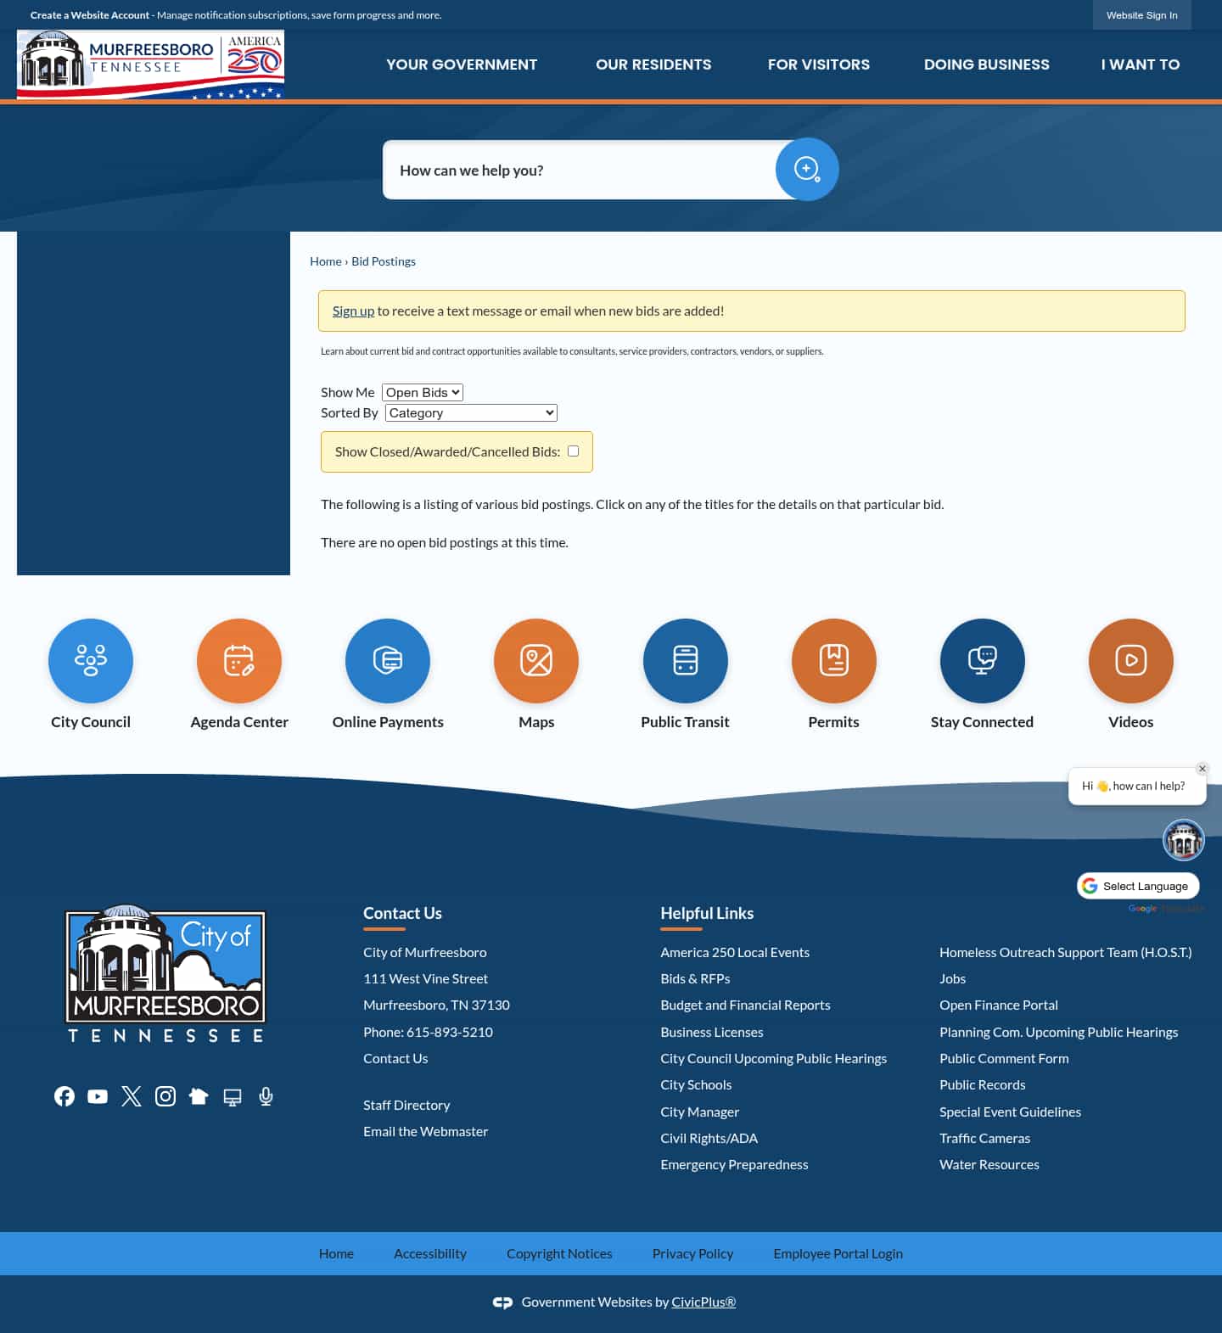Open City Schools link
Image resolution: width=1222 pixels, height=1333 pixels.
coord(696,1084)
